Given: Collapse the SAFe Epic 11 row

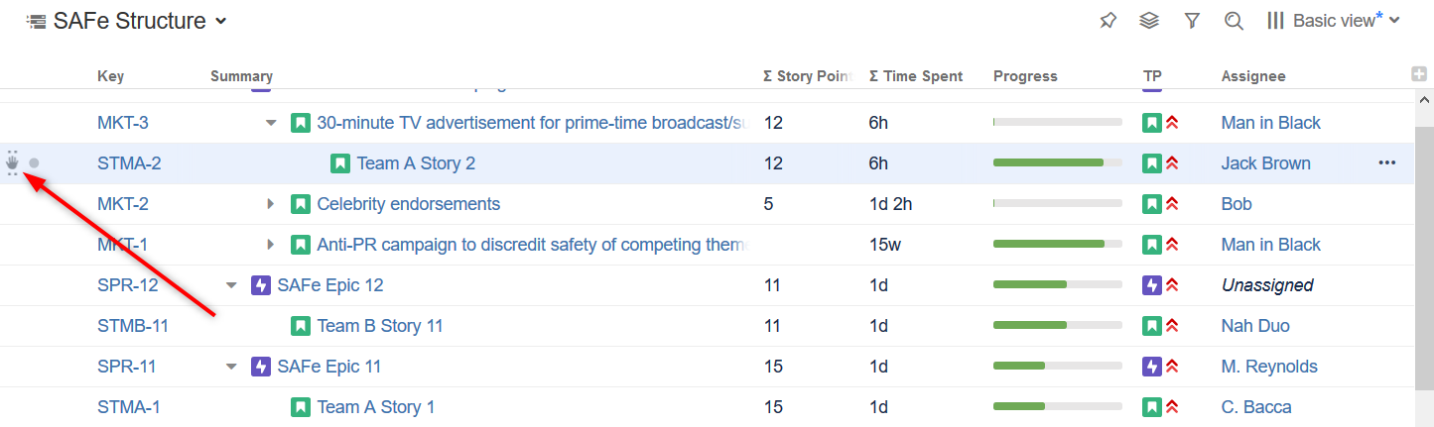Looking at the screenshot, I should 231,367.
